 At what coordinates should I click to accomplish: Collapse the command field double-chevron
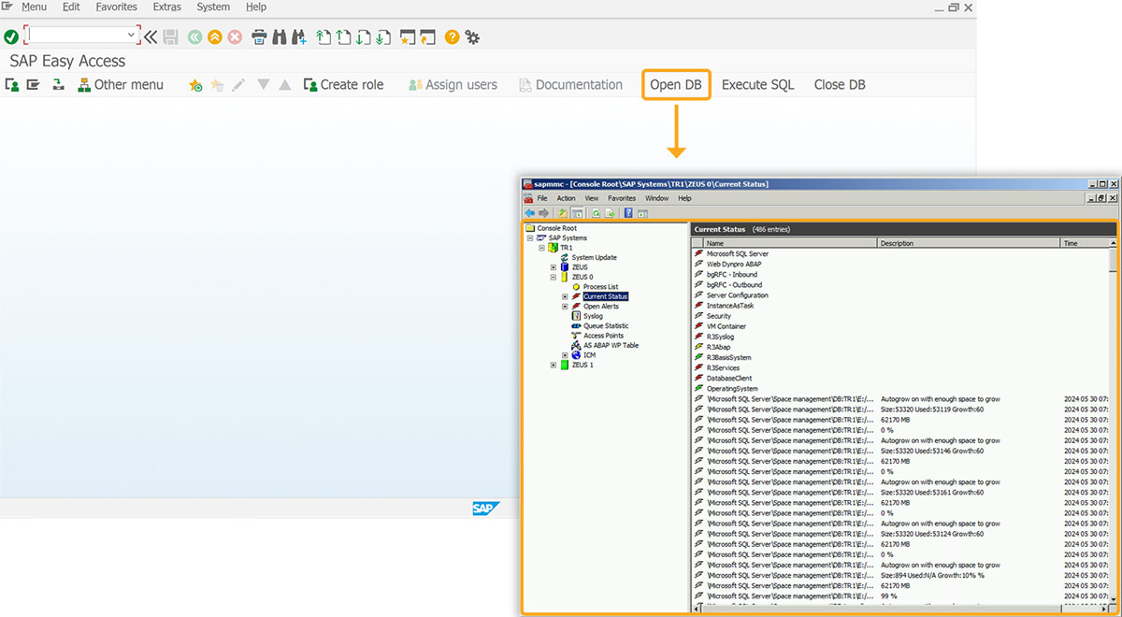[x=150, y=36]
